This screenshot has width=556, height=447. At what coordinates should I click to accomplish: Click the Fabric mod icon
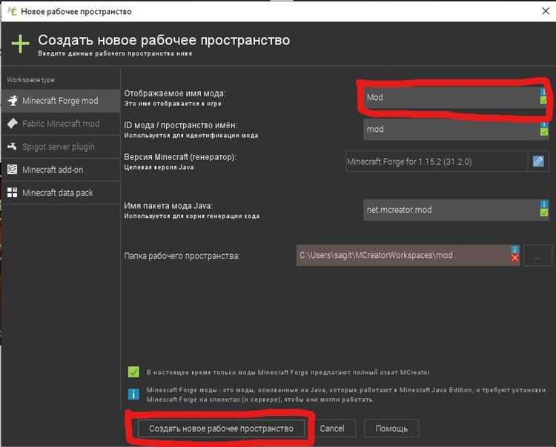coord(13,123)
